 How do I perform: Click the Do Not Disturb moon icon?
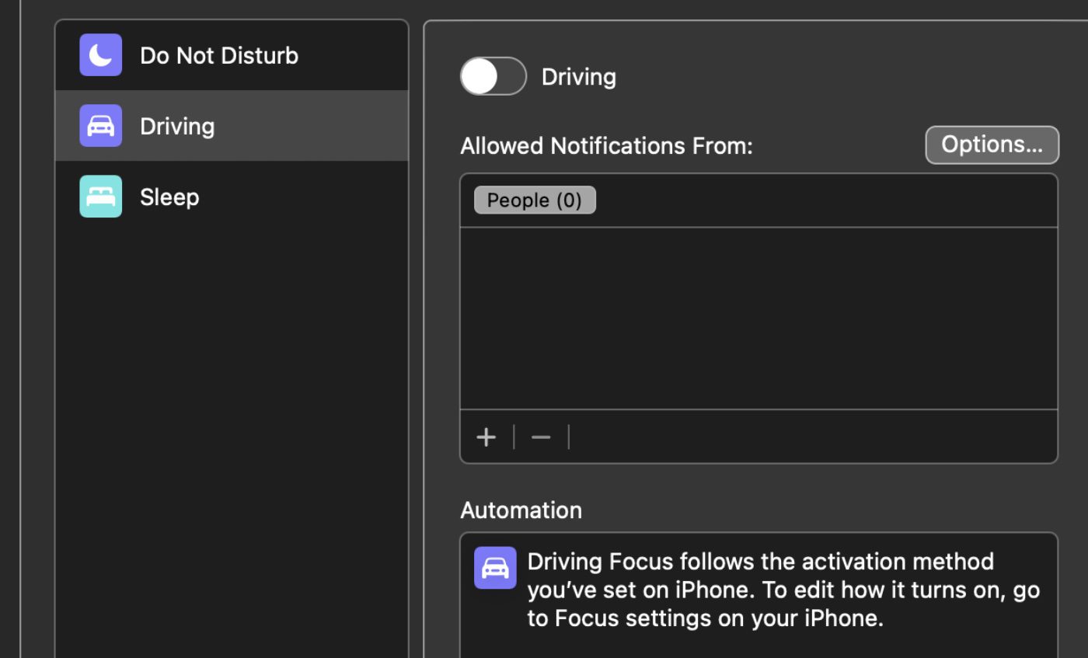(x=100, y=55)
